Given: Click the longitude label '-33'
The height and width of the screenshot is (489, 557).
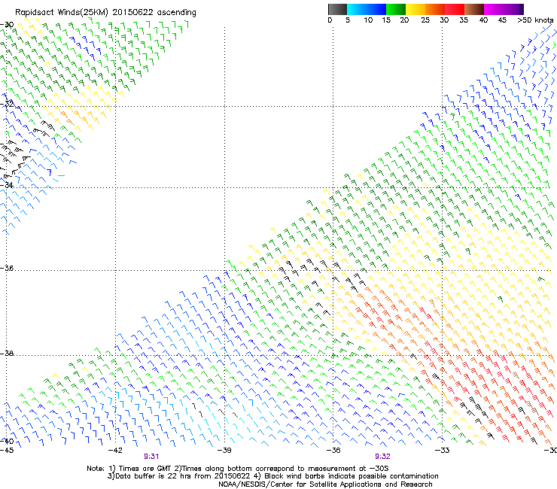Looking at the screenshot, I should (x=443, y=451).
